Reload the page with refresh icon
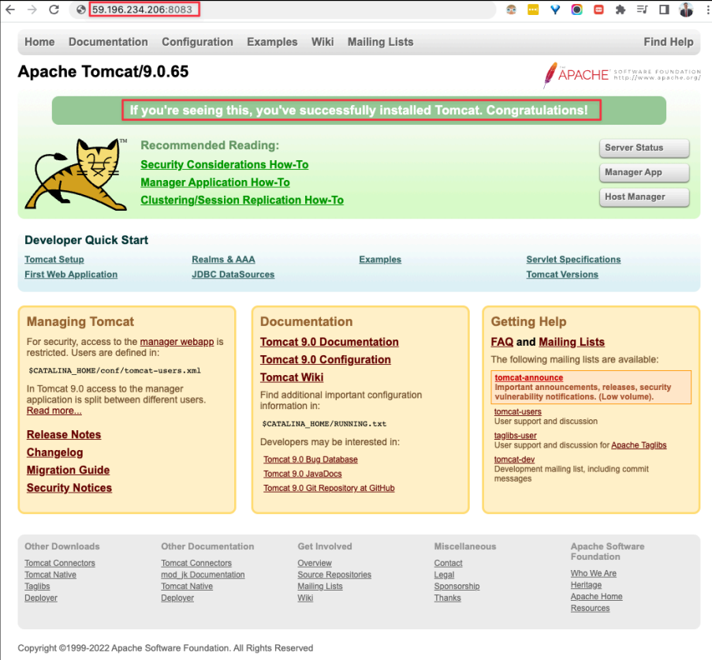Viewport: 712px width, 660px height. coord(54,9)
